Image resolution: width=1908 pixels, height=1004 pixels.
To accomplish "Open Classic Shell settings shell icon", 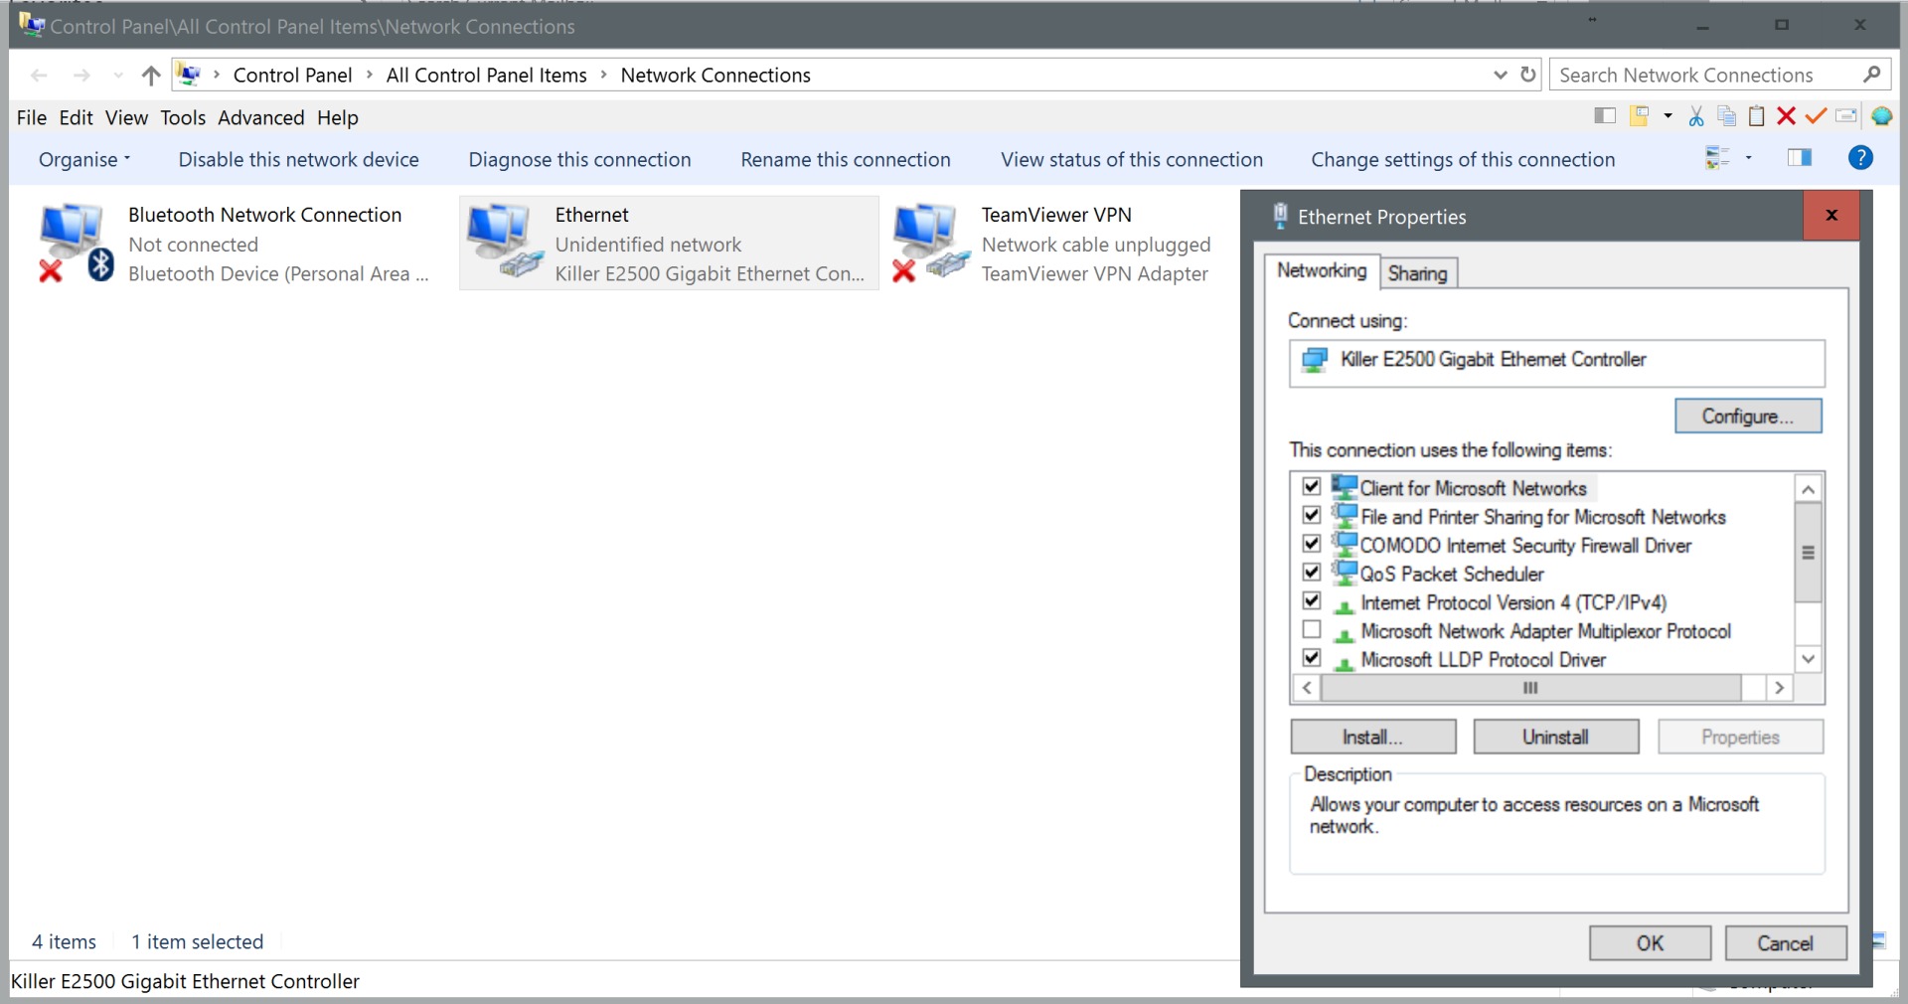I will [1881, 116].
